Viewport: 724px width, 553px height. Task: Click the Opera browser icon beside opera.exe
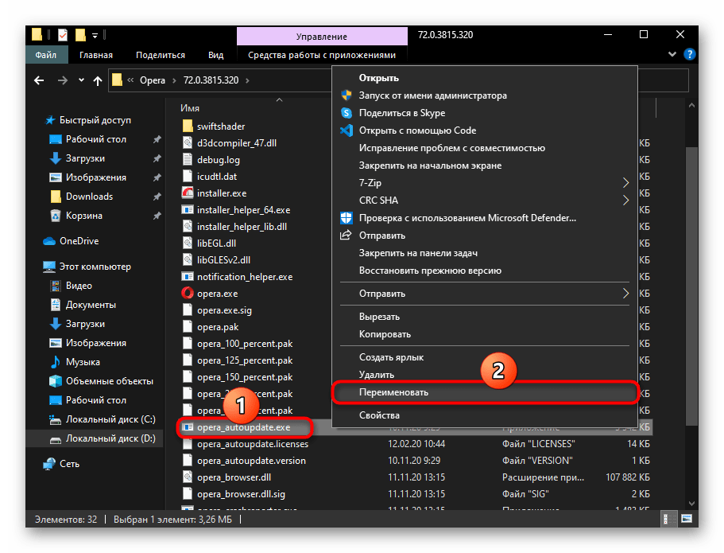pyautogui.click(x=188, y=294)
